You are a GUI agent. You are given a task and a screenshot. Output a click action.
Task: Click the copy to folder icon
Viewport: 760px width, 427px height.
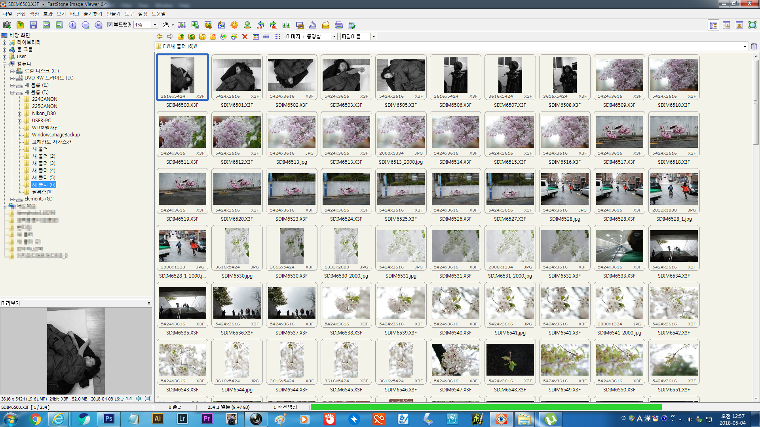pyautogui.click(x=224, y=36)
